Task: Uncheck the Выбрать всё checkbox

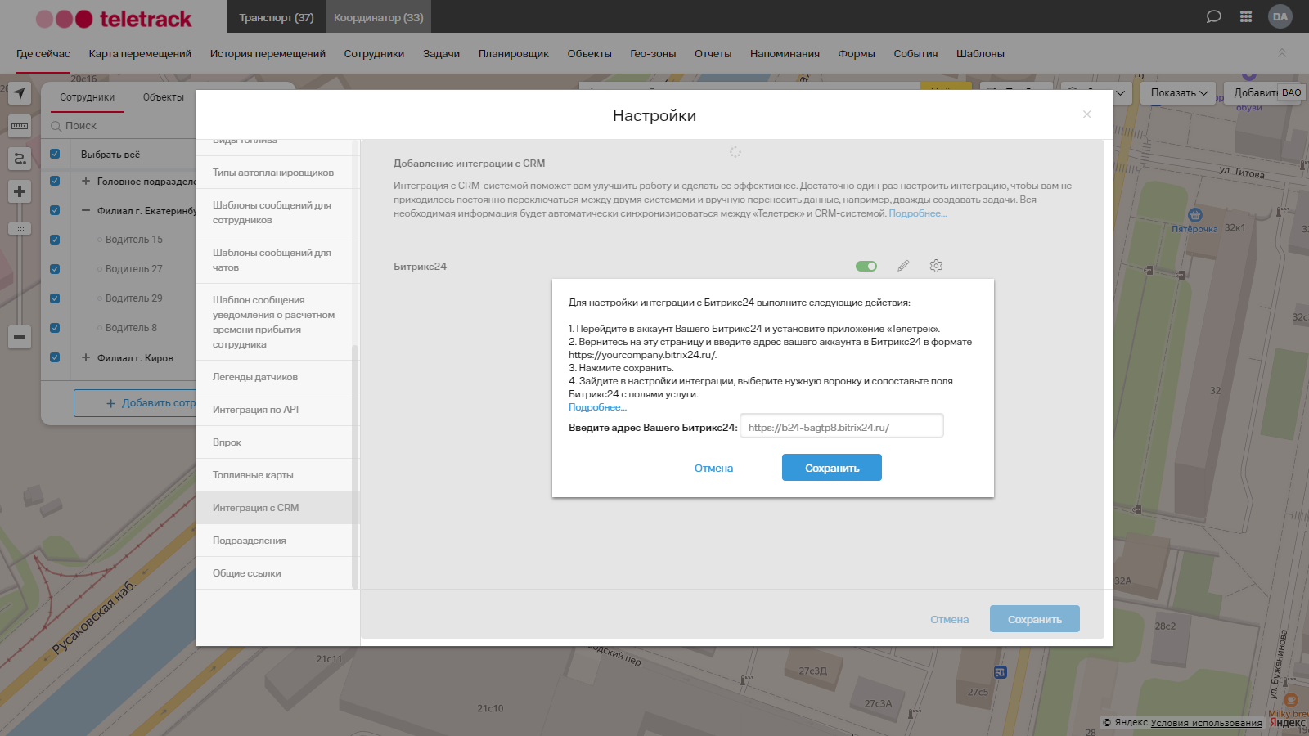Action: coord(55,154)
